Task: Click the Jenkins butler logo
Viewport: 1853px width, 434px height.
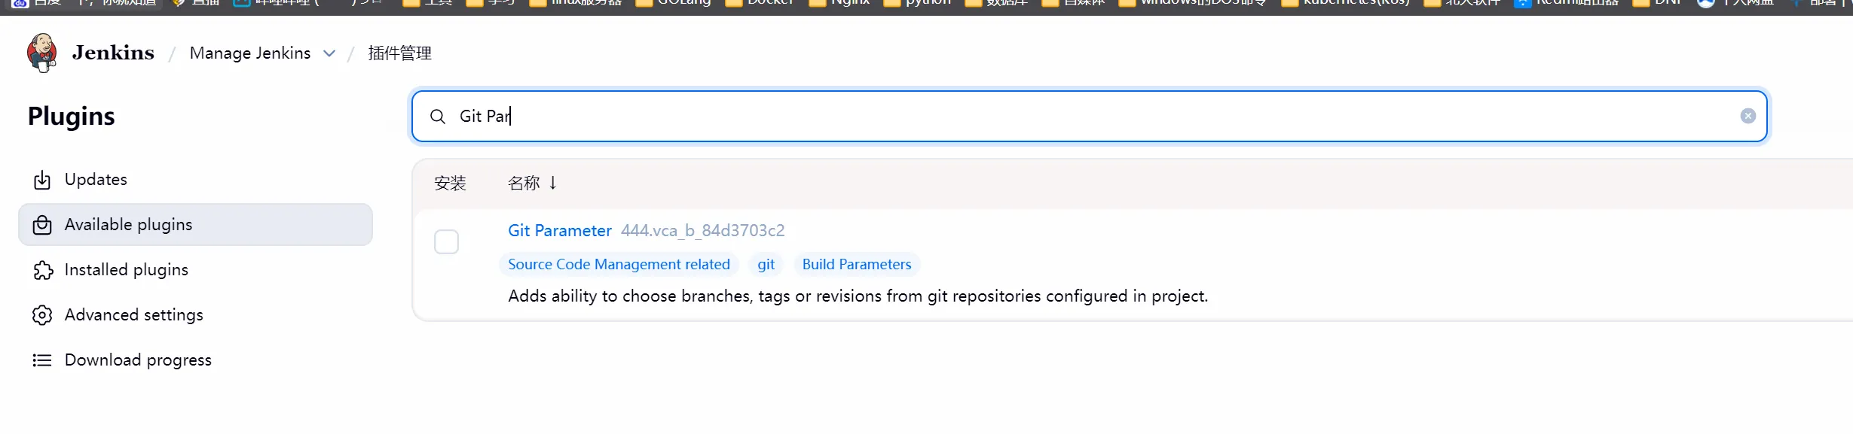Action: [x=41, y=53]
